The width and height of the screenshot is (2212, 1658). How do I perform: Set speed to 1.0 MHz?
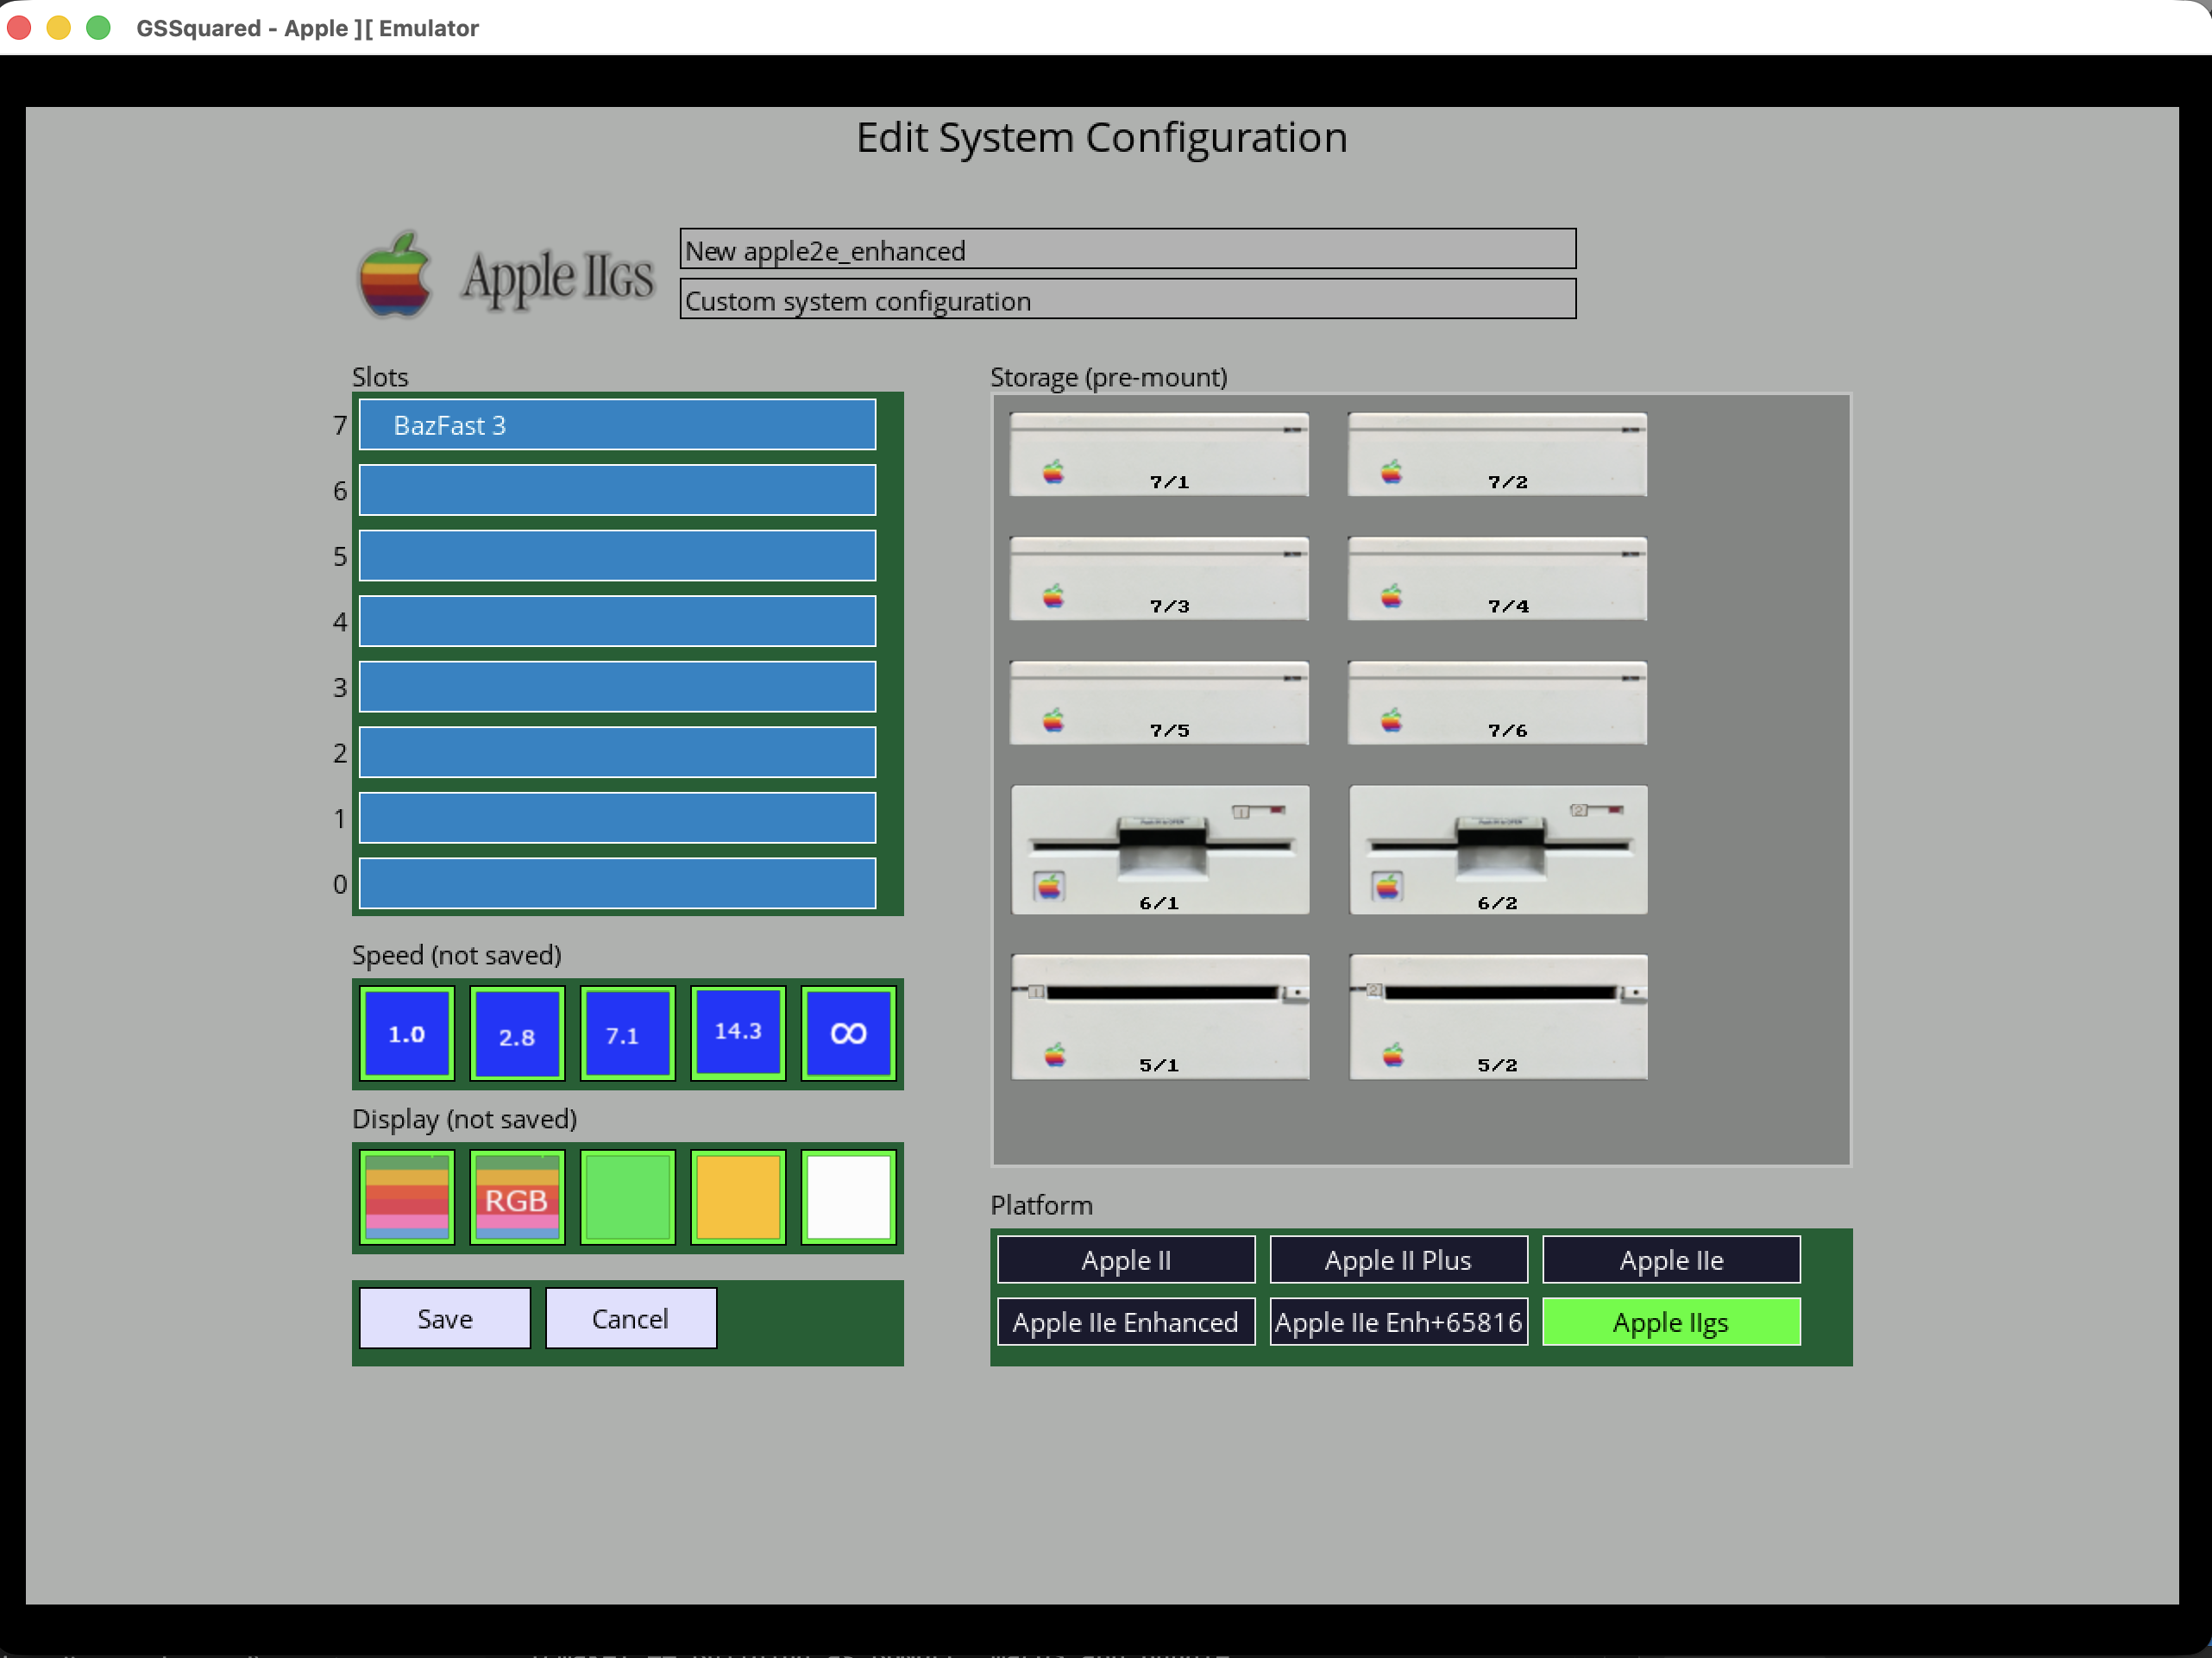pos(407,1034)
